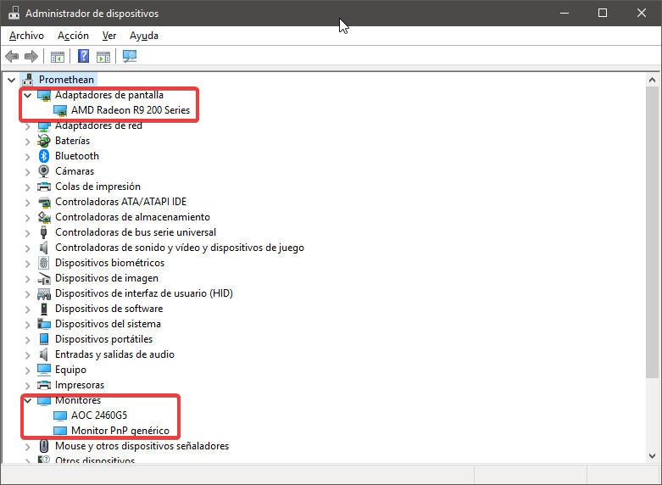Open the Acción menu
662x485 pixels.
point(74,36)
